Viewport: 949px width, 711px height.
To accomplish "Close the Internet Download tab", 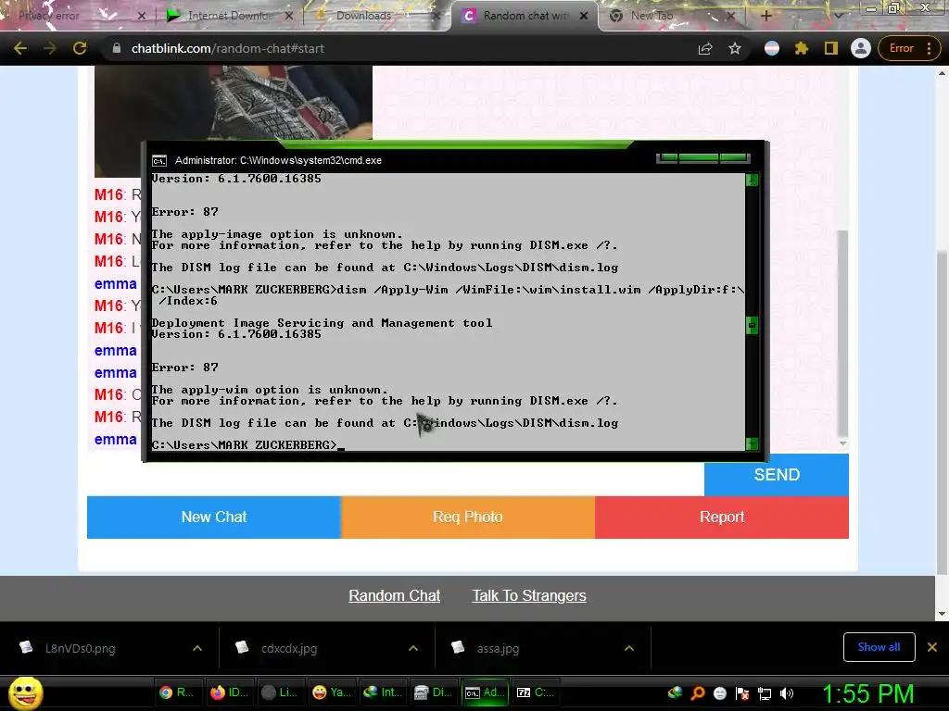I will (x=289, y=16).
